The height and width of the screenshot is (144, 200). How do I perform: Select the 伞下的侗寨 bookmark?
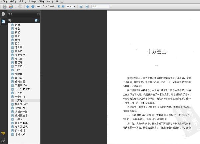21,123
